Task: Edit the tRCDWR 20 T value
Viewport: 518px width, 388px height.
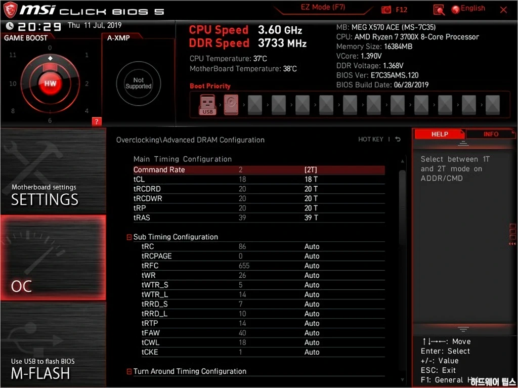Action: click(311, 198)
